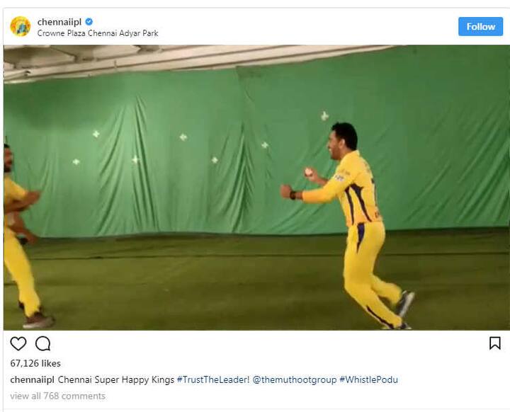Click the #TrustTheLeader hashtag
The height and width of the screenshot is (412, 510).
[213, 379]
